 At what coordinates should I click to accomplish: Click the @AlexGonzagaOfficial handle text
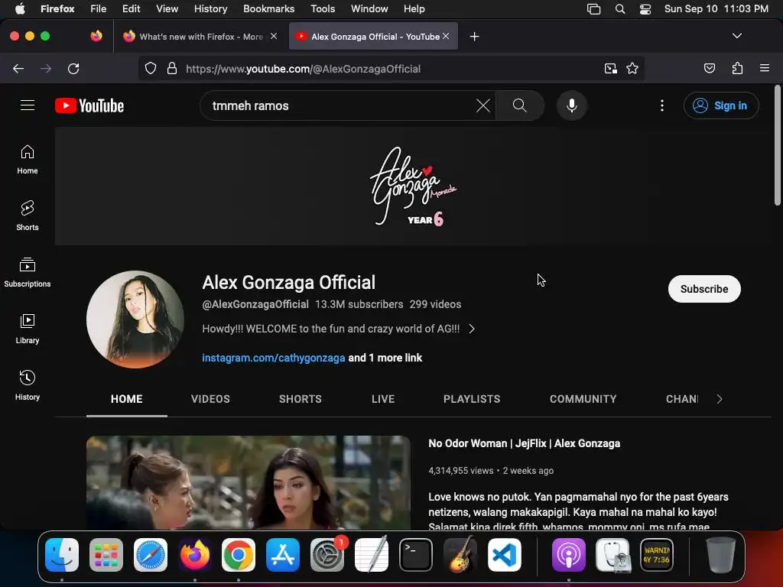(x=255, y=304)
